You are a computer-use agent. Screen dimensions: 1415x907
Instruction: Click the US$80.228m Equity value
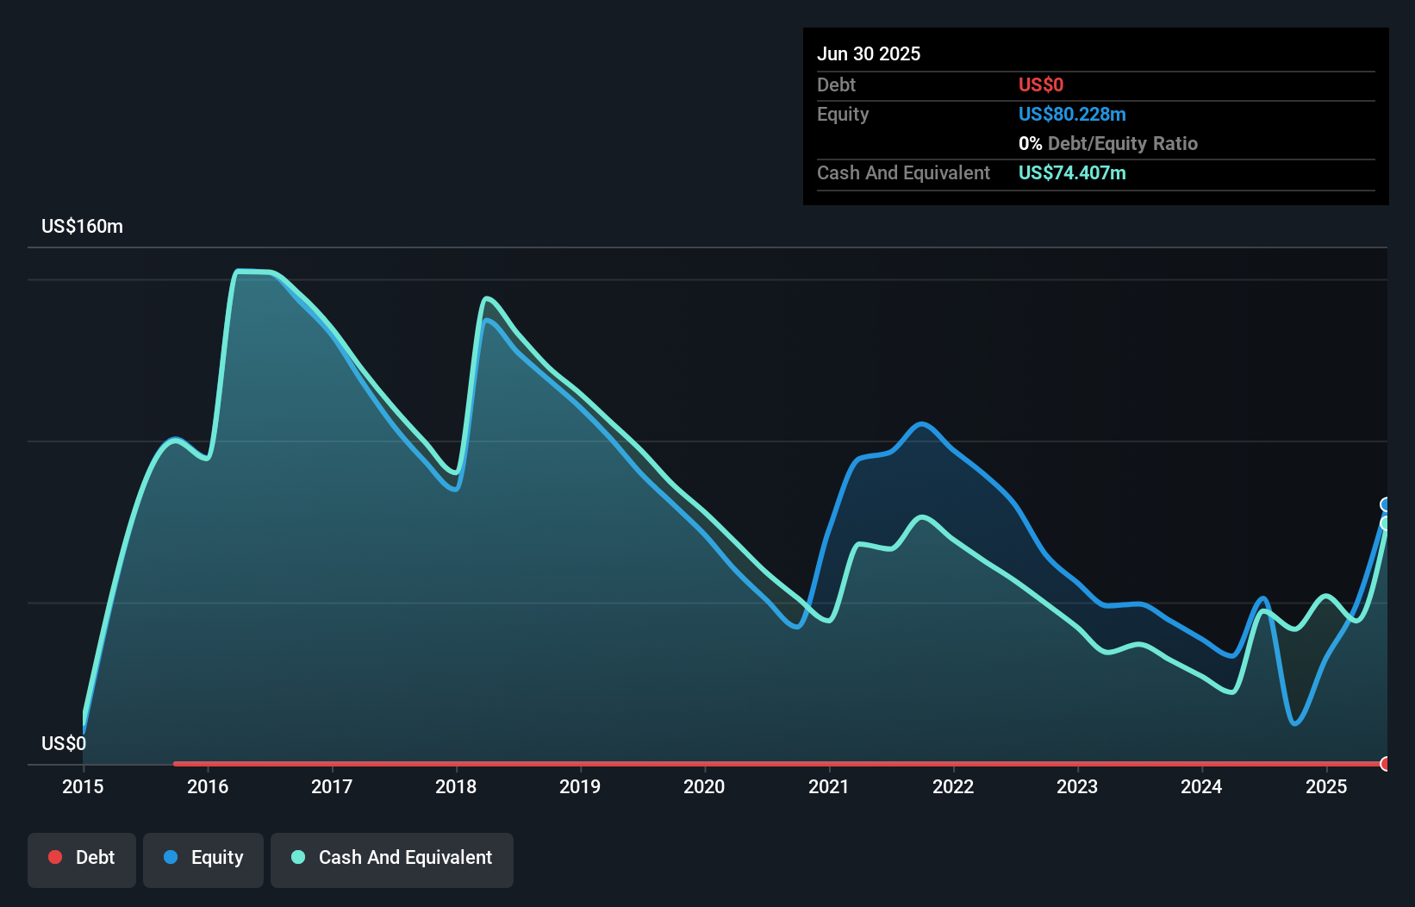(1072, 114)
